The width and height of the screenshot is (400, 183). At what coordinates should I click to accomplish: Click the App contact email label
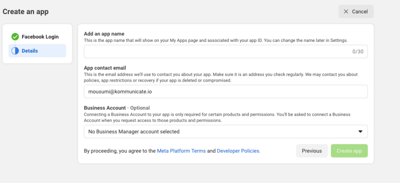[105, 68]
